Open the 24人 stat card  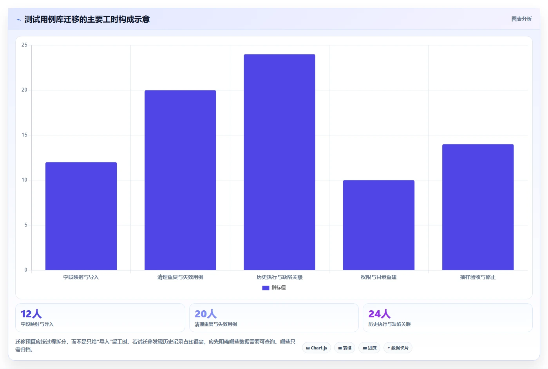click(448, 318)
